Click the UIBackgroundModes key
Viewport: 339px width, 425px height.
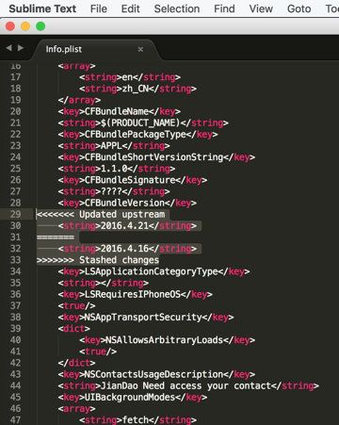pos(130,397)
